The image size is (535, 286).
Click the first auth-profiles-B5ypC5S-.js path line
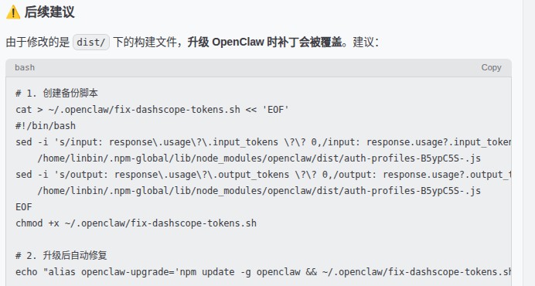click(259, 158)
